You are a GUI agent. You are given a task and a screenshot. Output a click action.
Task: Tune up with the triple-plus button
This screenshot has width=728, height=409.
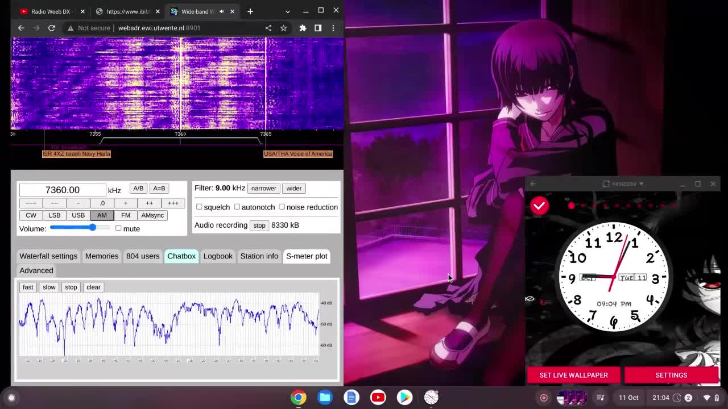point(173,203)
